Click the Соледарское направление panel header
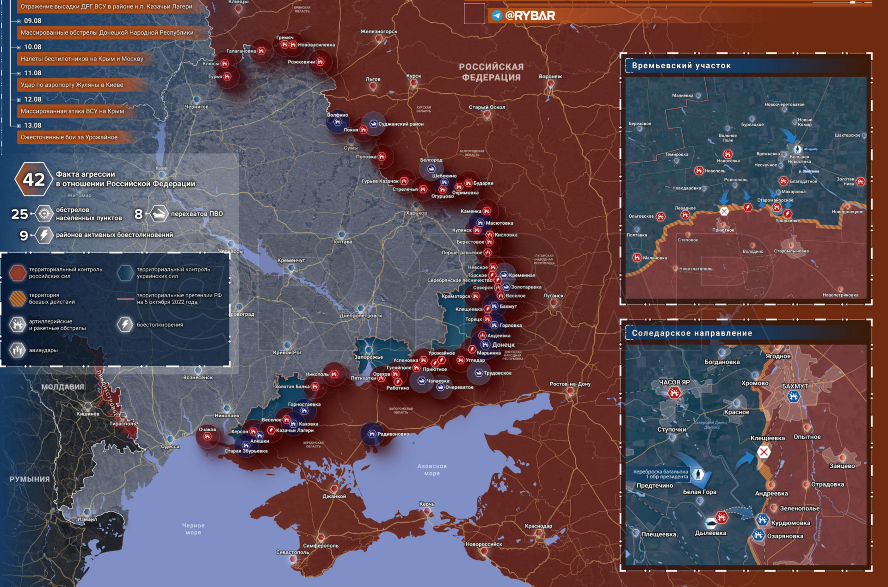This screenshot has height=587, width=888. coord(692,333)
